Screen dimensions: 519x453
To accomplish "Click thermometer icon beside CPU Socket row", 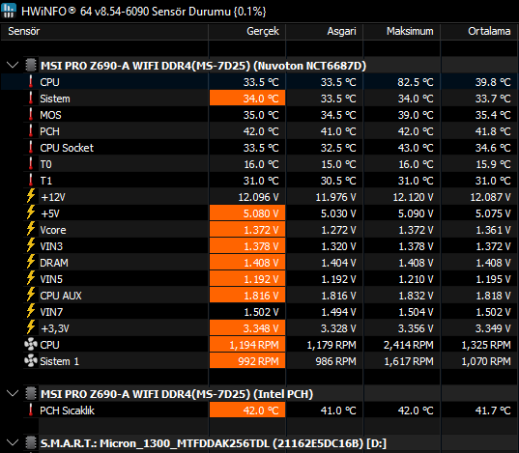I will 31,147.
